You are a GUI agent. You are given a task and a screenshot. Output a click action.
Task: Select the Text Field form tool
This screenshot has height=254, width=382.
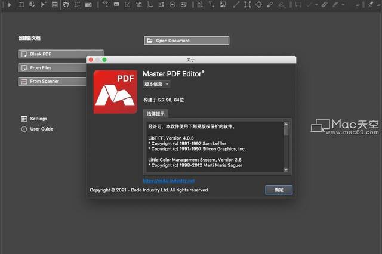coord(116,4)
